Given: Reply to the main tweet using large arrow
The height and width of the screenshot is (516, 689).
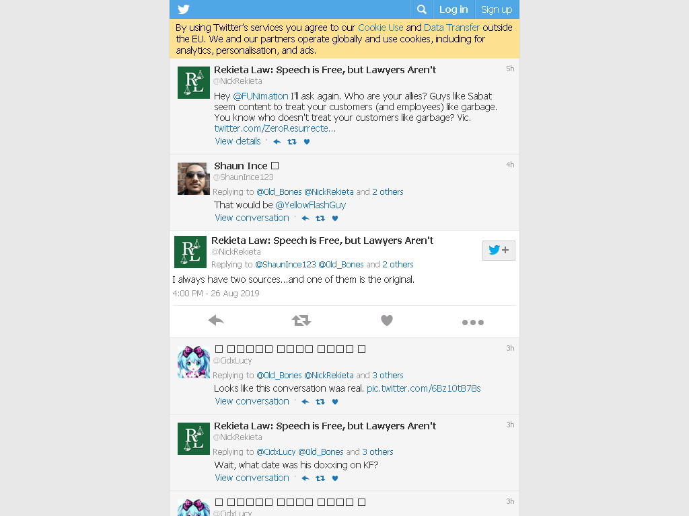Looking at the screenshot, I should (216, 320).
